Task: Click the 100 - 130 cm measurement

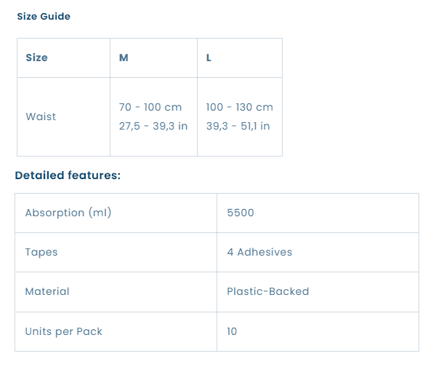Action: click(239, 107)
